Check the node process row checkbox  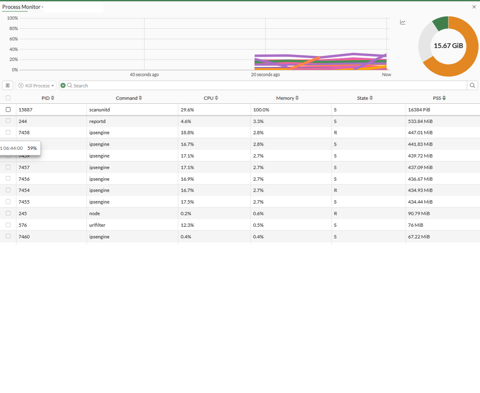coord(8,213)
